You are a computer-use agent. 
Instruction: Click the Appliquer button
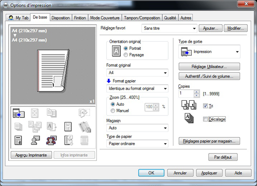209,173
